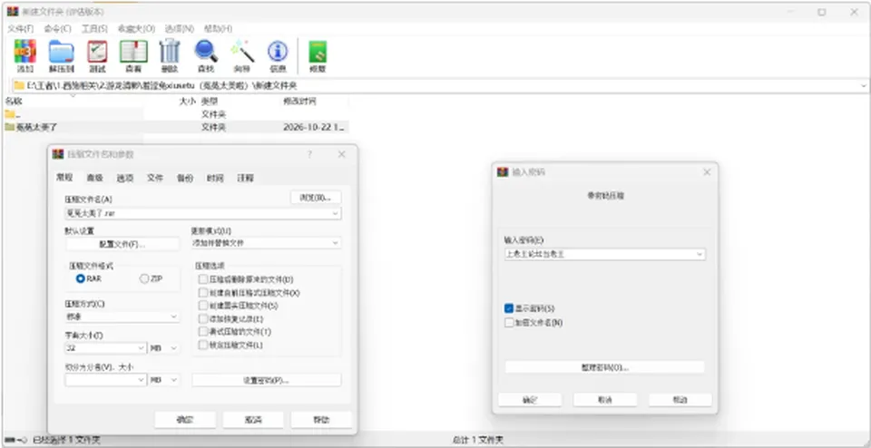This screenshot has width=871, height=448.
Task: Click the Organize passwords (O)... button
Action: [x=604, y=367]
